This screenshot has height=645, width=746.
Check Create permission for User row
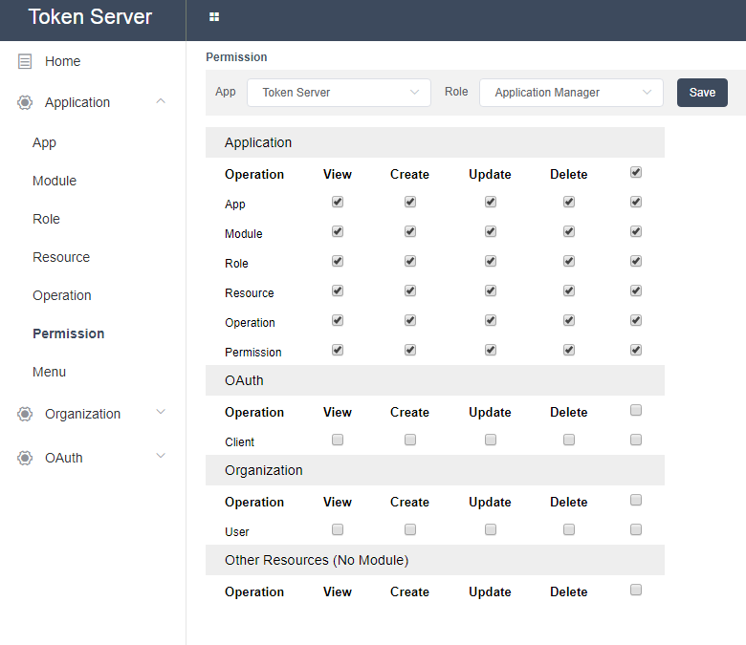point(410,529)
